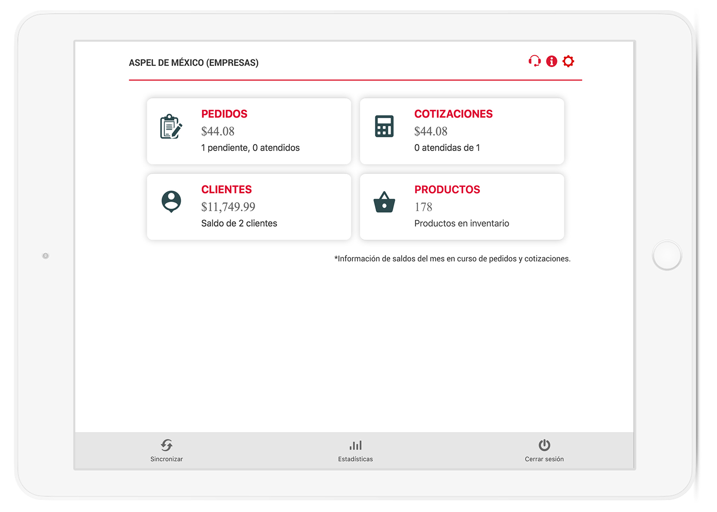Click Cerrar sesión to log out
Screen dimensions: 717x512
coord(544,459)
